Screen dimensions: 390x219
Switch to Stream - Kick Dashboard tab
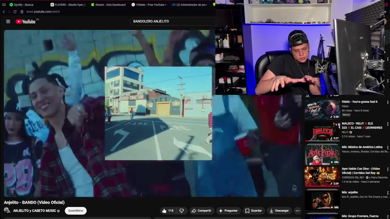[x=108, y=5]
